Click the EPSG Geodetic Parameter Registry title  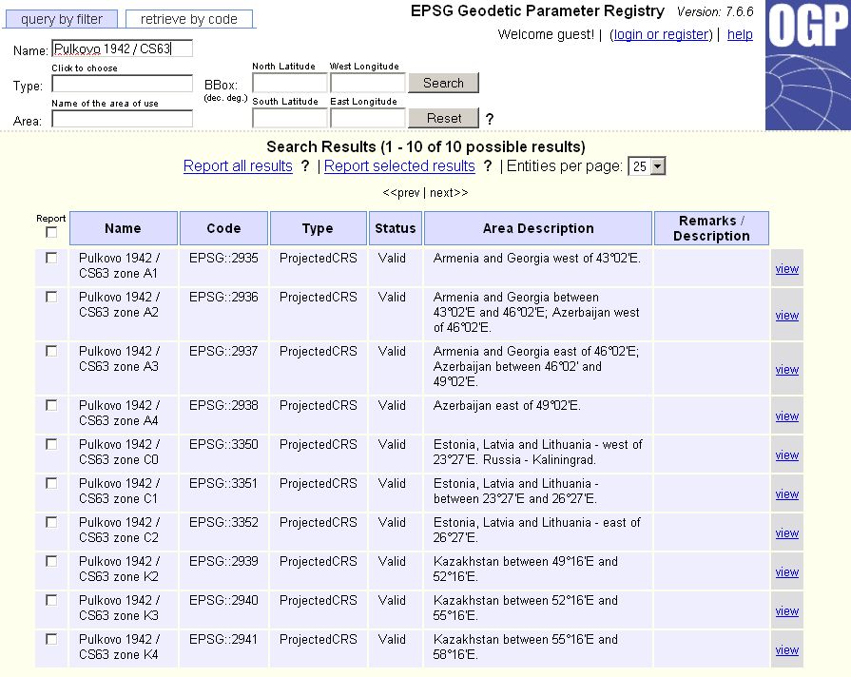[x=537, y=11]
